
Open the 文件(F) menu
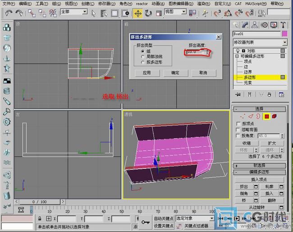(9, 4)
